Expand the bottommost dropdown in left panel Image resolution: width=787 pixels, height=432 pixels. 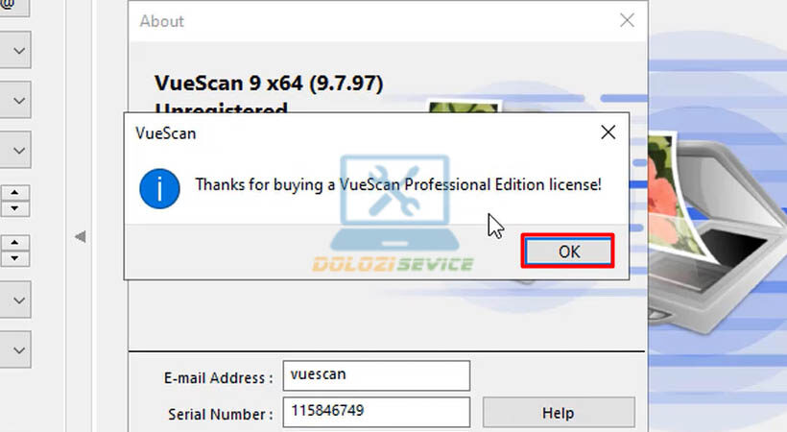tap(15, 349)
